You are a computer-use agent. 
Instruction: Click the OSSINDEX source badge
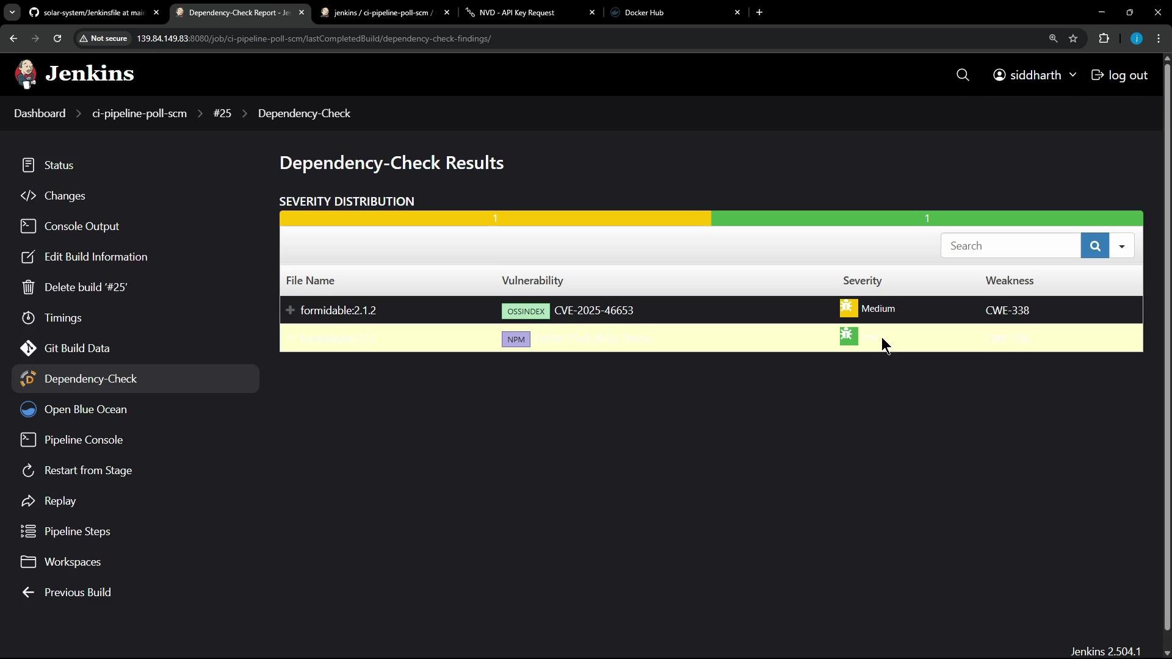point(526,311)
